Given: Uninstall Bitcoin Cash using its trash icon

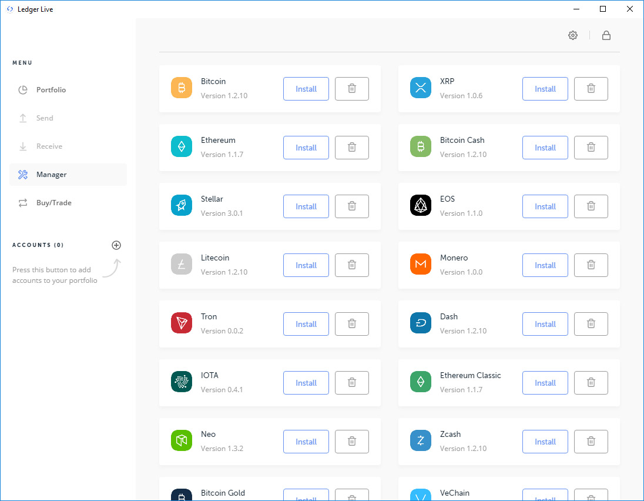Looking at the screenshot, I should pyautogui.click(x=591, y=148).
